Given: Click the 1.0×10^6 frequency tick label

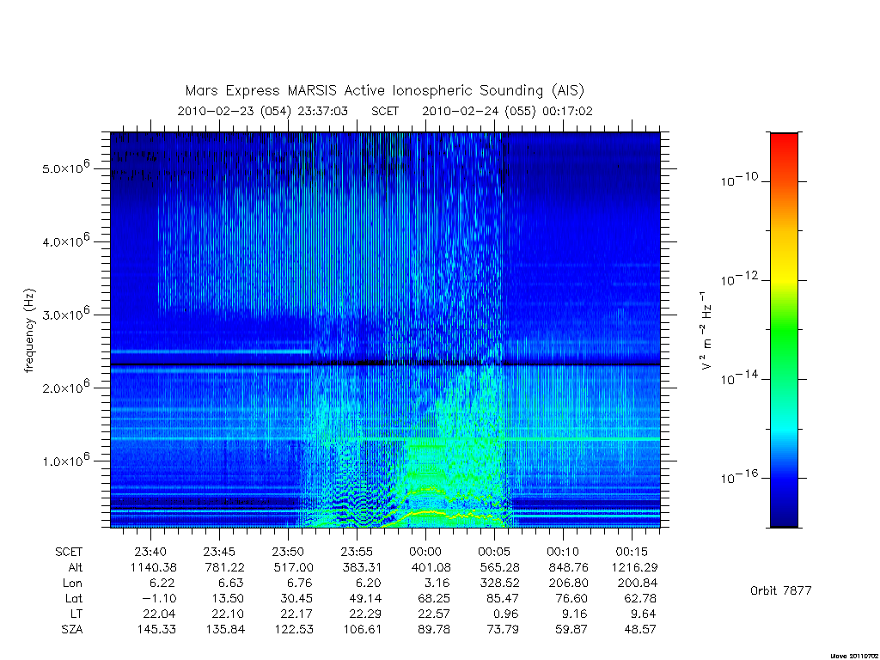Looking at the screenshot, I should coord(65,460).
